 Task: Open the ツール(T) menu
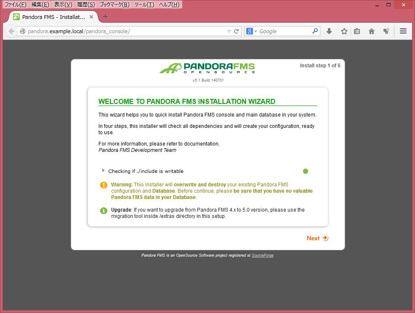144,5
